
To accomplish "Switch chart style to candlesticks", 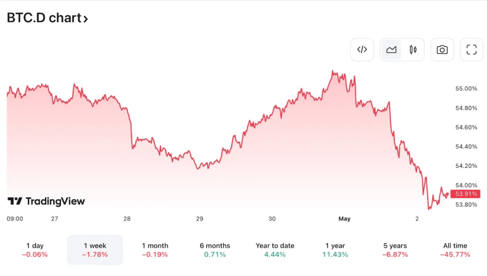I will tap(413, 50).
